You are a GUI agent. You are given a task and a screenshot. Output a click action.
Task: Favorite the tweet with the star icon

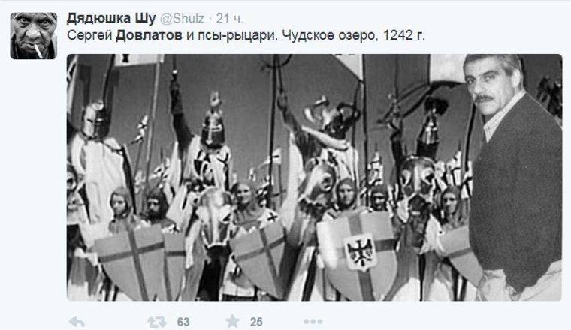click(x=232, y=321)
